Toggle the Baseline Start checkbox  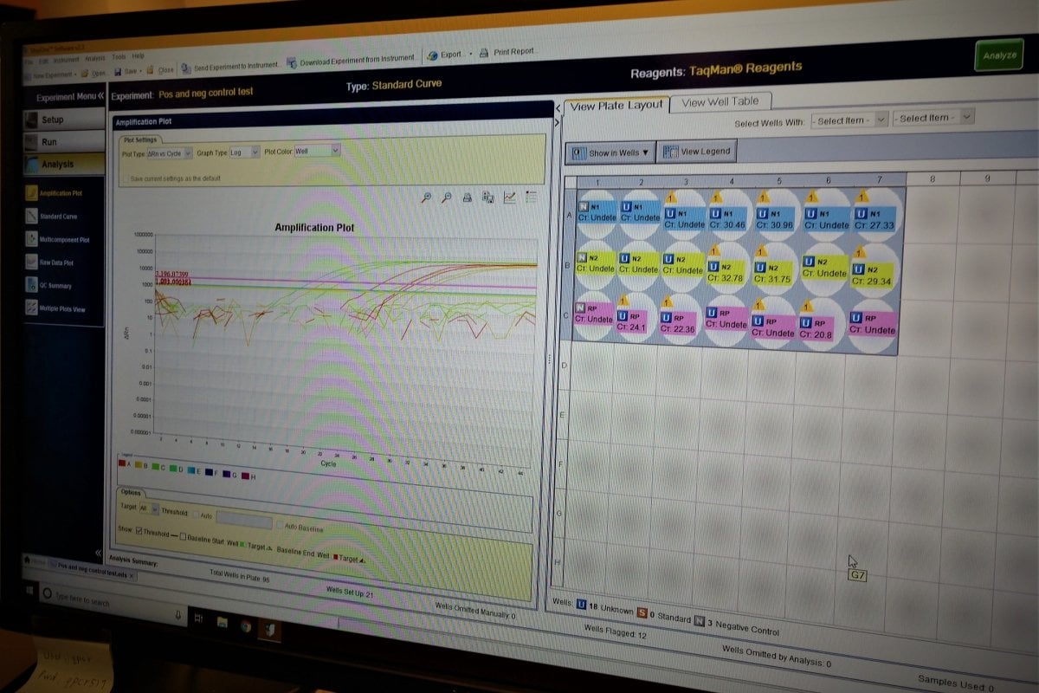pos(183,535)
